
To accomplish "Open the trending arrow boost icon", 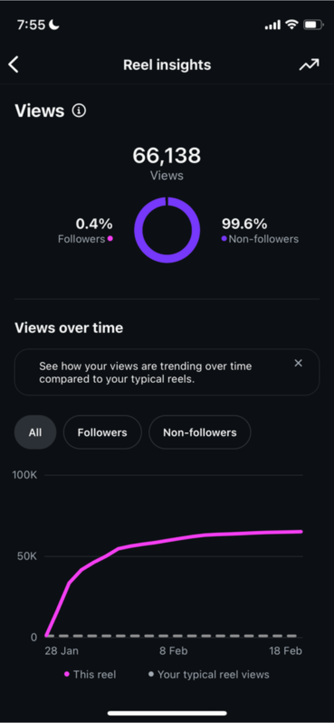I will pyautogui.click(x=309, y=65).
